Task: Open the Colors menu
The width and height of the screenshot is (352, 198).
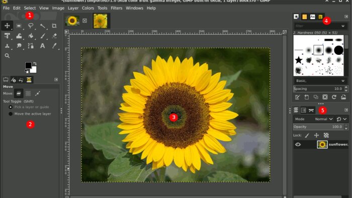Action: [88, 8]
